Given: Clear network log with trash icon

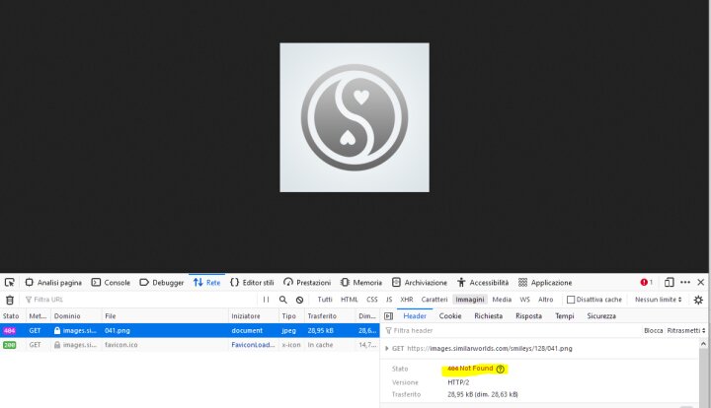Looking at the screenshot, I should coord(10,300).
